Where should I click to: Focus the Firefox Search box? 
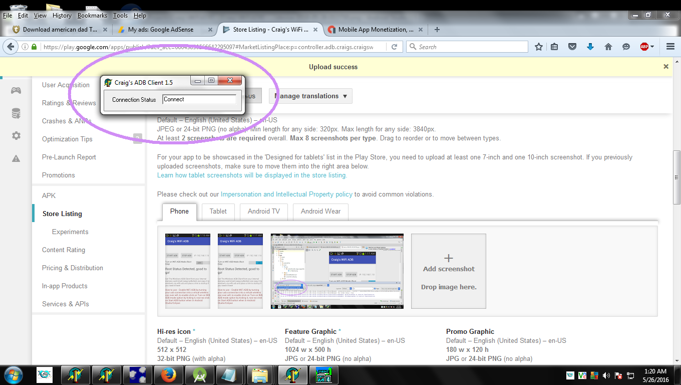pos(467,47)
